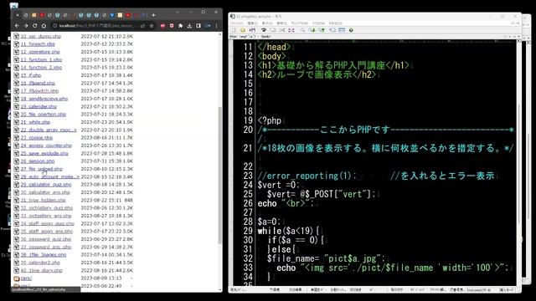Click the address bar showing localhost
Image resolution: width=536 pixels, height=301 pixels.
(x=97, y=26)
